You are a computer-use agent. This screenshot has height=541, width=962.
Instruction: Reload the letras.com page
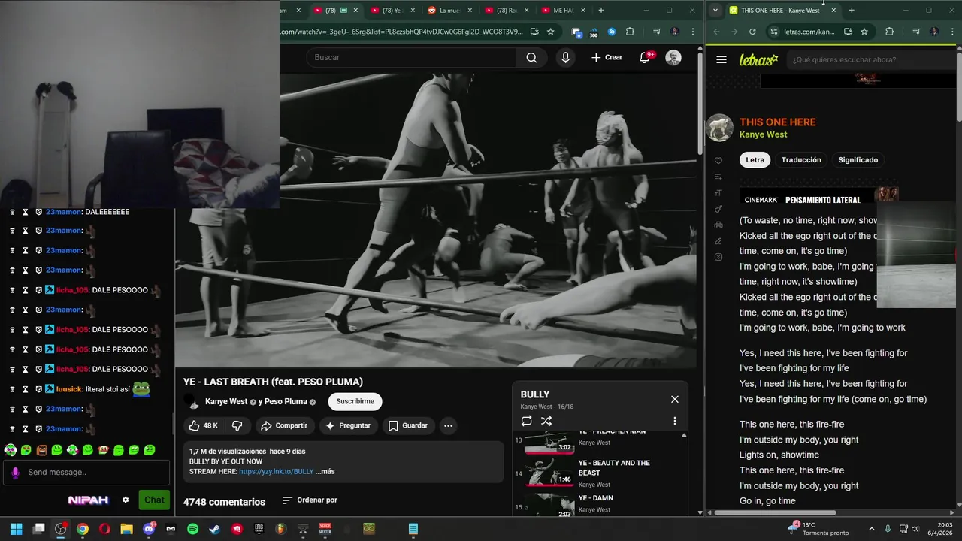[x=752, y=32]
